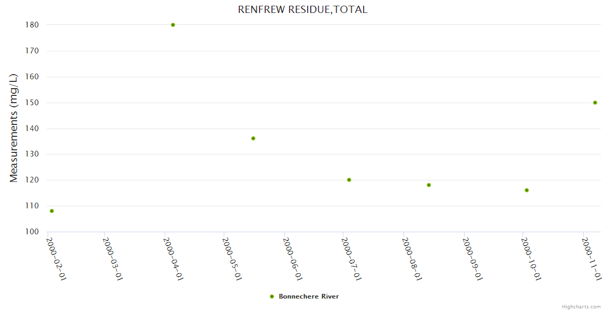Select the 120 mg/L point in early July

point(349,180)
